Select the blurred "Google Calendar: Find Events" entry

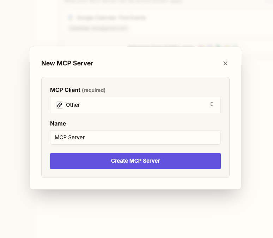click(111, 18)
